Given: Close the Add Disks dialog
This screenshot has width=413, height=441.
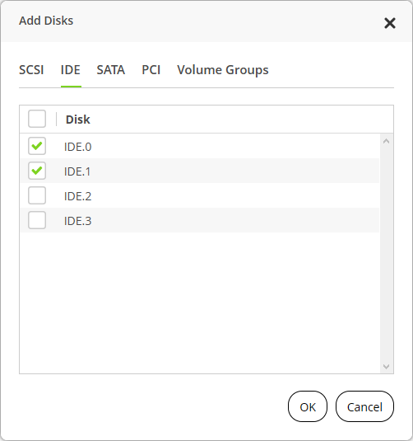Looking at the screenshot, I should tap(390, 23).
